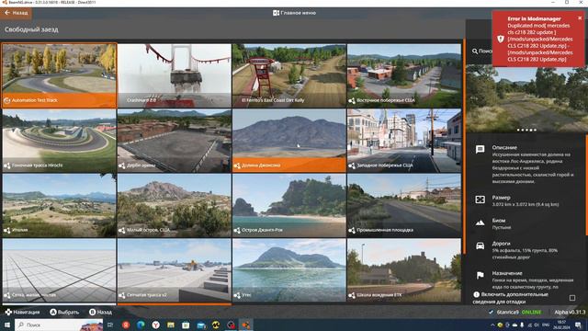588x331 pixels.
Task: Click the Размер value 3.072 km x 3.072 km
Action: pos(526,204)
